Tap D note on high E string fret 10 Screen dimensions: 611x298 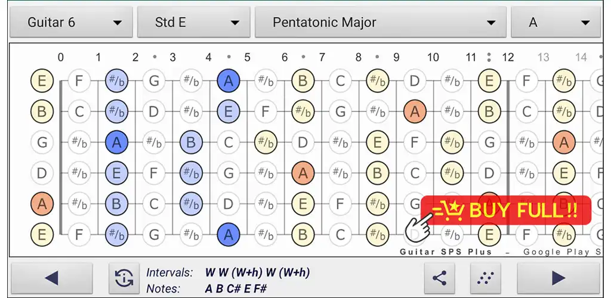pyautogui.click(x=415, y=81)
